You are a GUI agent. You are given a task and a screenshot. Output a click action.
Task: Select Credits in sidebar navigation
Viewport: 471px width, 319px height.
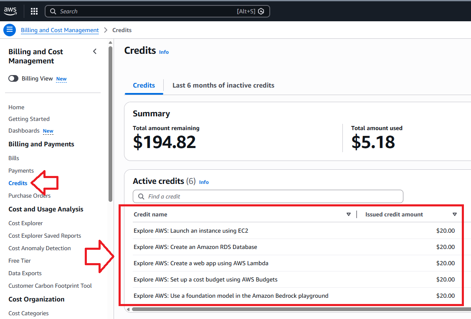point(18,183)
